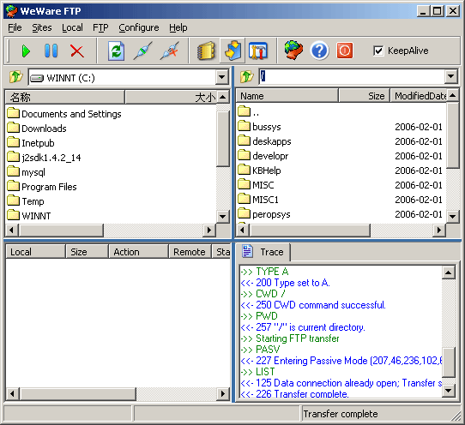This screenshot has width=465, height=425.
Task: Click the red Exit power icon
Action: [x=345, y=51]
